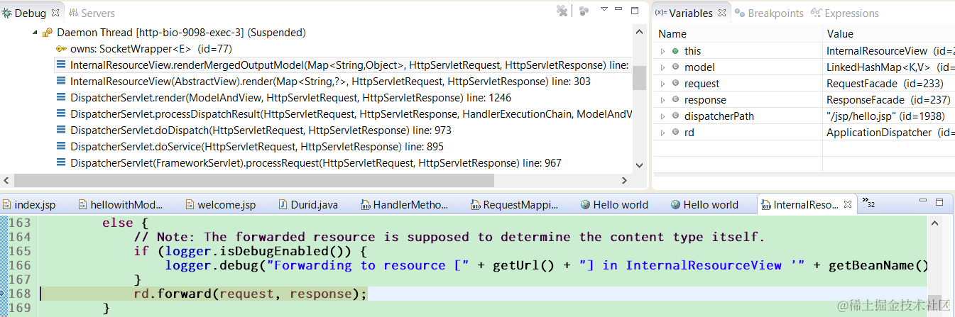Open the hellowithMod... editor tab
Image resolution: width=955 pixels, height=317 pixels.
(120, 205)
